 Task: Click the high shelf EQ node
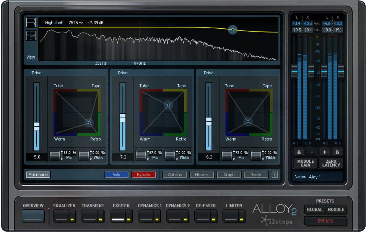[x=233, y=30]
